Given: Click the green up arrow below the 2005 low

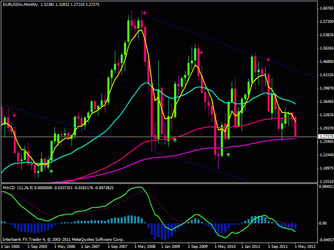Looking at the screenshot, I should (51, 171).
